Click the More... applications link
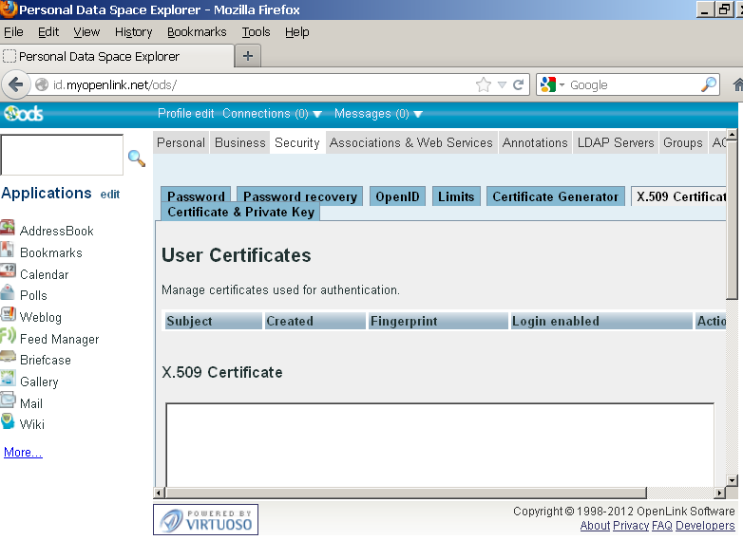 (x=23, y=453)
